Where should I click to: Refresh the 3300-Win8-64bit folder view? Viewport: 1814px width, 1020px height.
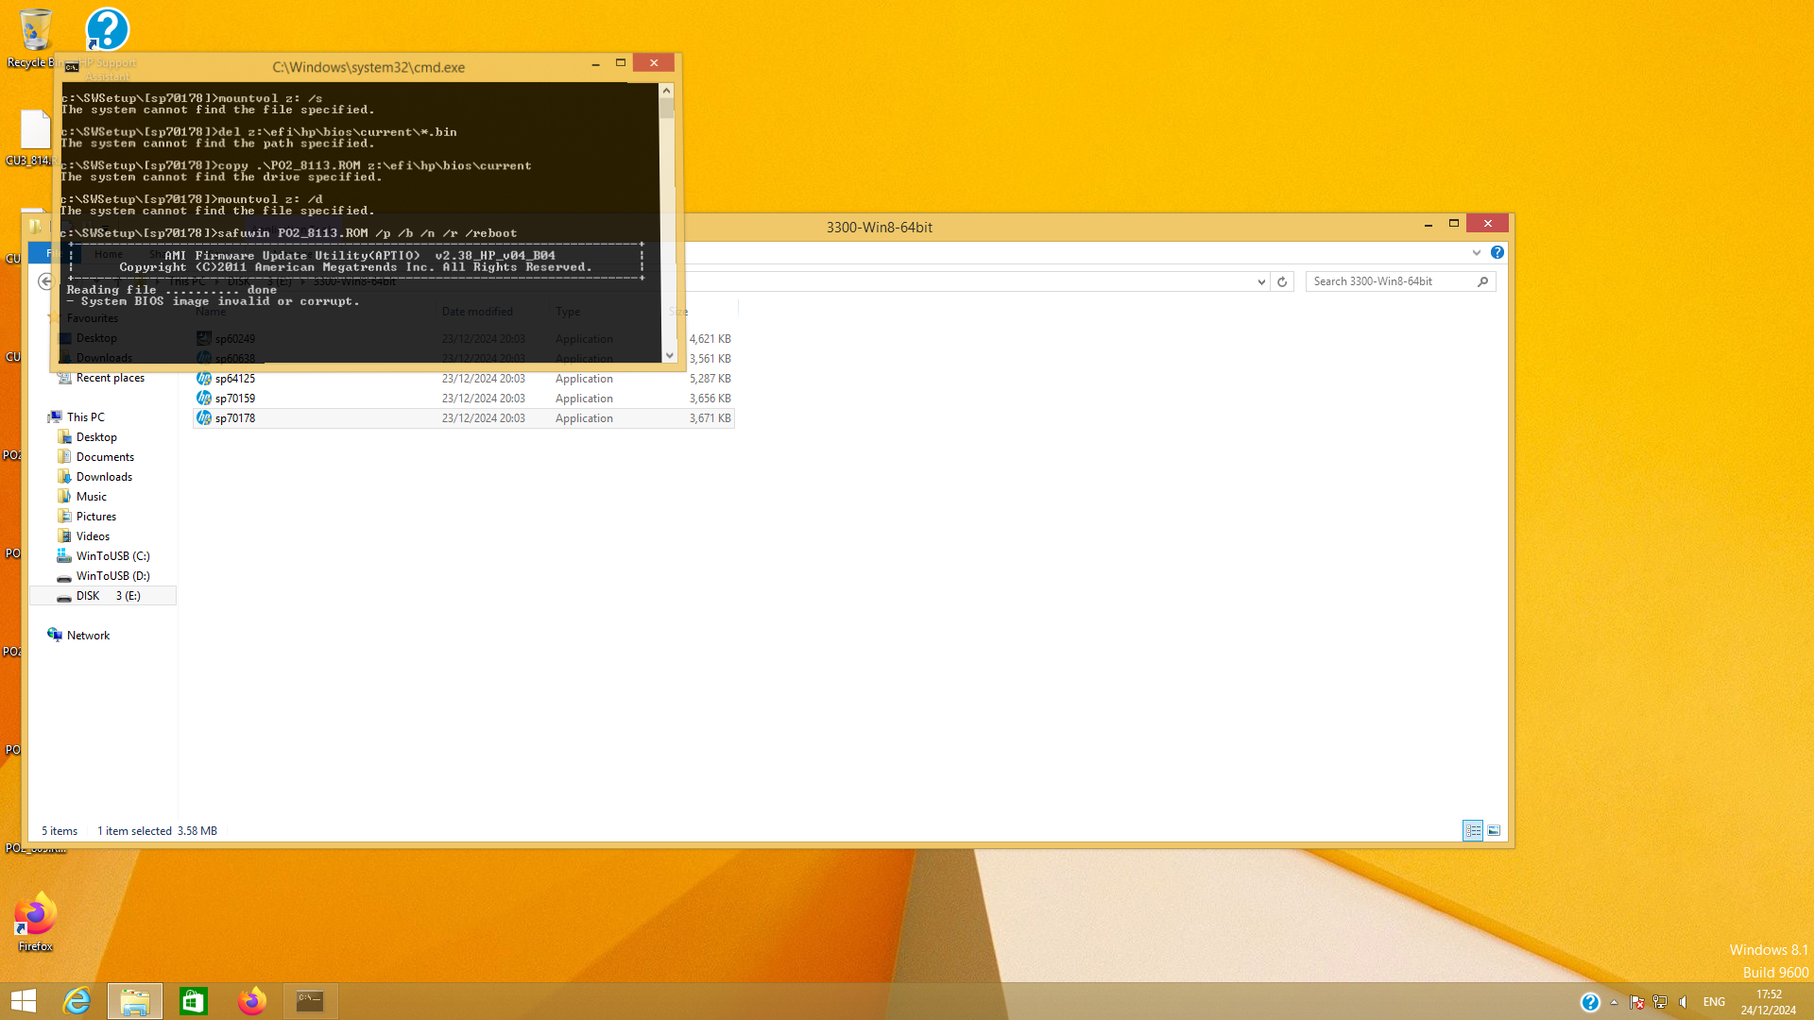(x=1282, y=281)
